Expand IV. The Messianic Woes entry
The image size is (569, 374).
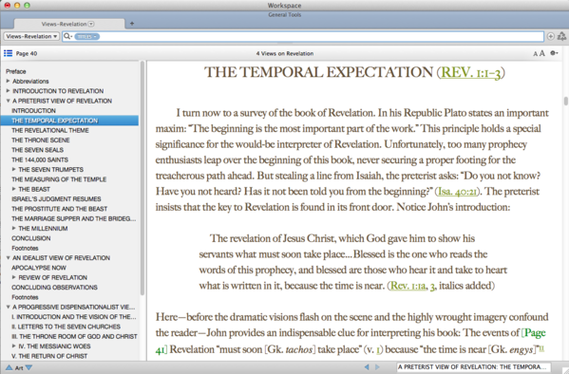click(14, 346)
